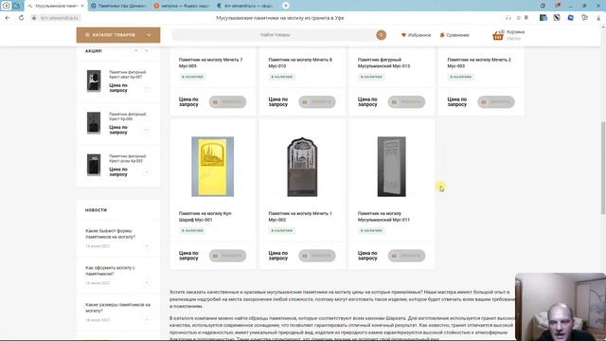Viewport: 606px width, 341px height.
Task: Reload the page with refresh icon
Action: click(21, 18)
